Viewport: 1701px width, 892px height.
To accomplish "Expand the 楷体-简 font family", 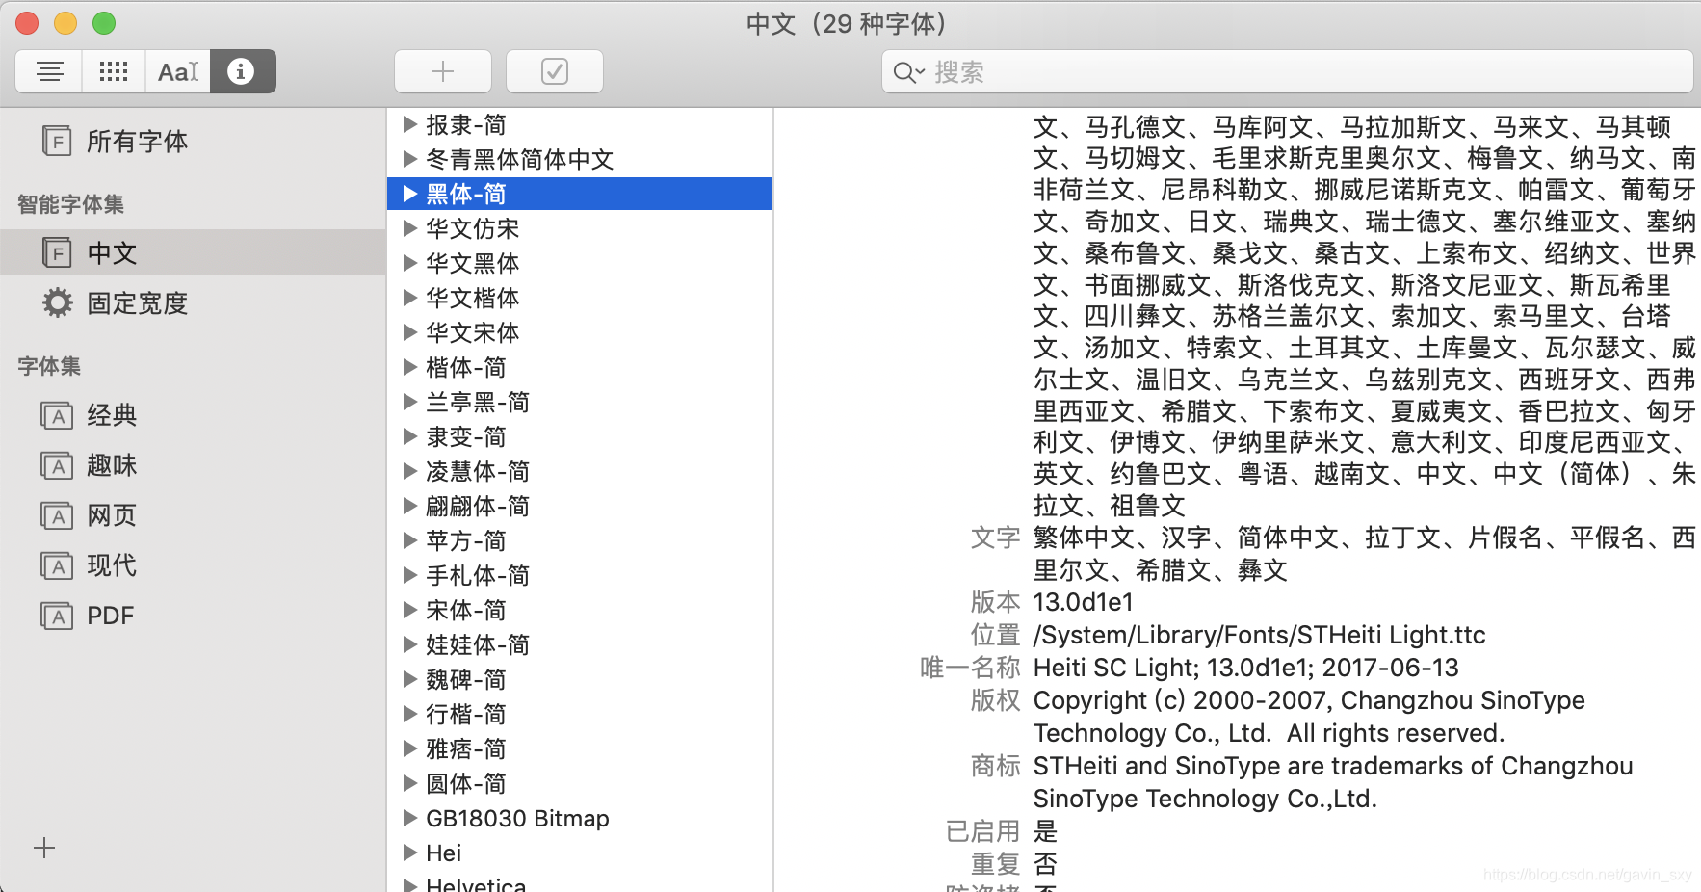I will [x=410, y=367].
